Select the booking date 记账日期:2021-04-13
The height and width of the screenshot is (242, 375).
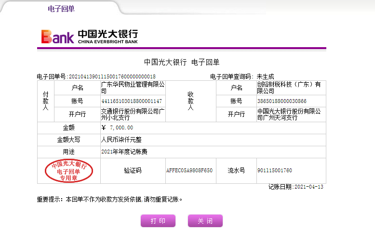point(296,187)
